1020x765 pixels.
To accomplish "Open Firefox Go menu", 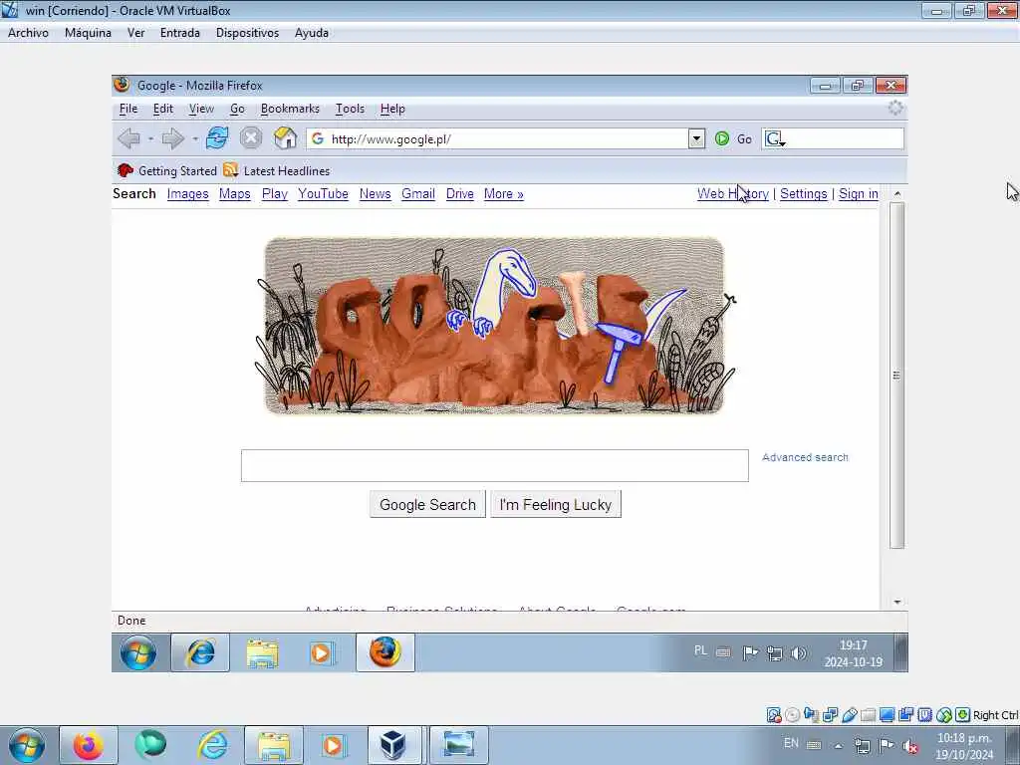I will (237, 109).
